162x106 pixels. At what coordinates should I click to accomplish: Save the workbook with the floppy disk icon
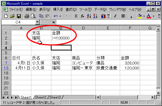point(19,16)
